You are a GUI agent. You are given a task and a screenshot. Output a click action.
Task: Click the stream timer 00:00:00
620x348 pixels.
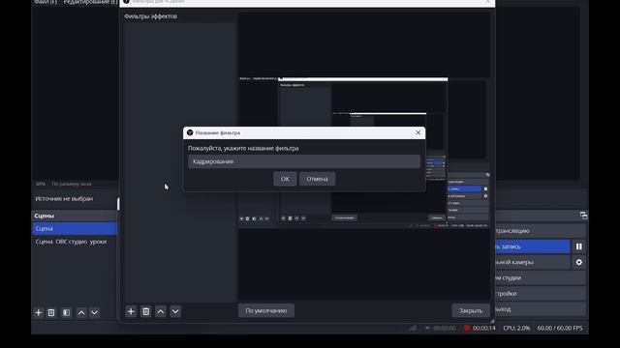(x=444, y=328)
